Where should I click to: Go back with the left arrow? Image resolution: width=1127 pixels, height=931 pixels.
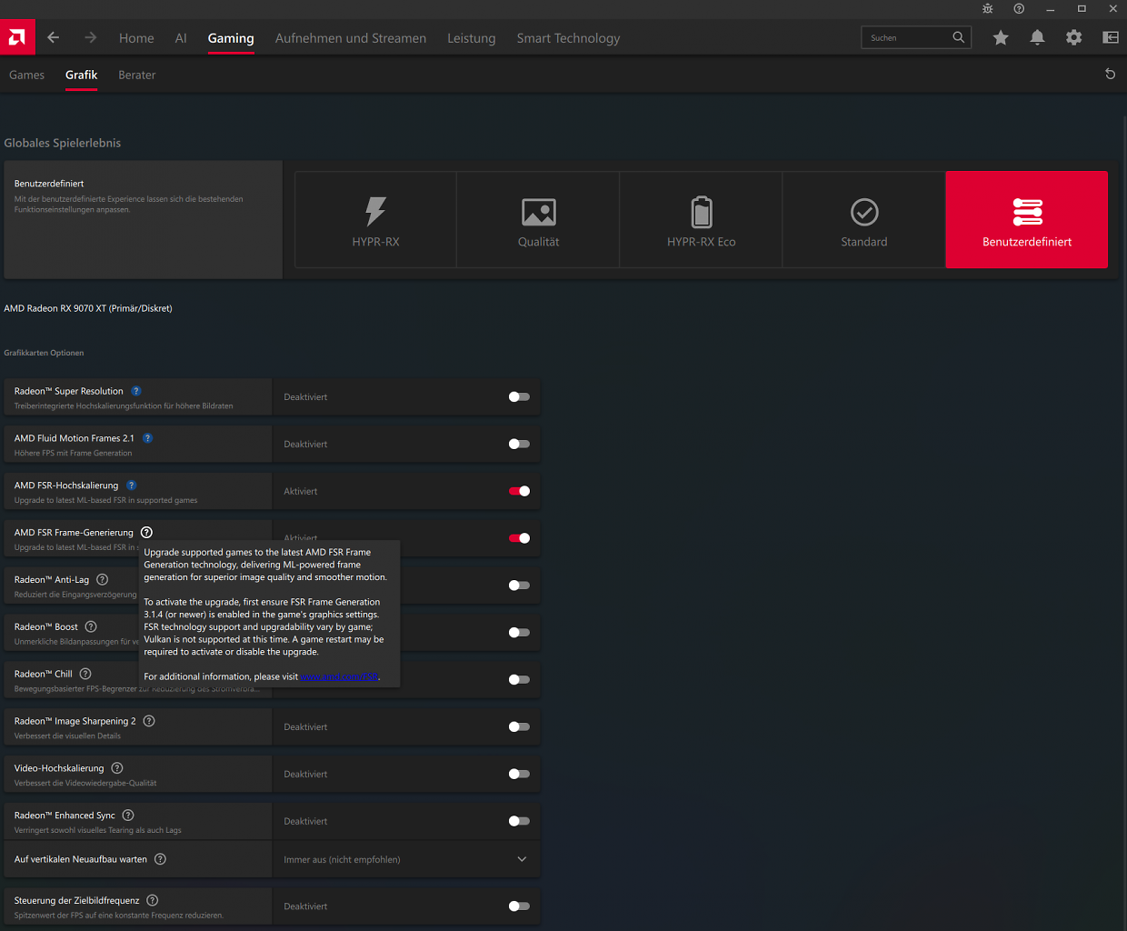(x=53, y=37)
